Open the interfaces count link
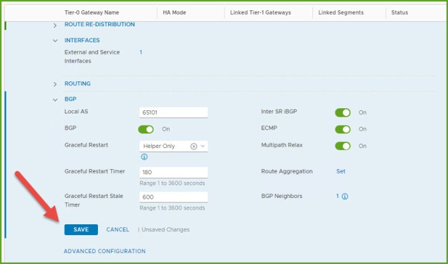 pos(141,52)
